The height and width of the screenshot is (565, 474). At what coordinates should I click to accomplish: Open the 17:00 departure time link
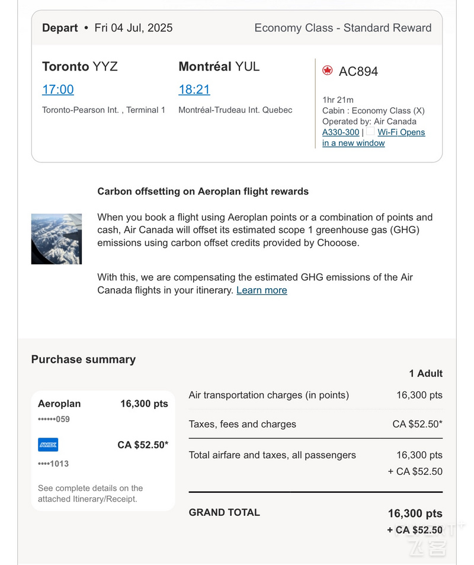[x=58, y=90]
